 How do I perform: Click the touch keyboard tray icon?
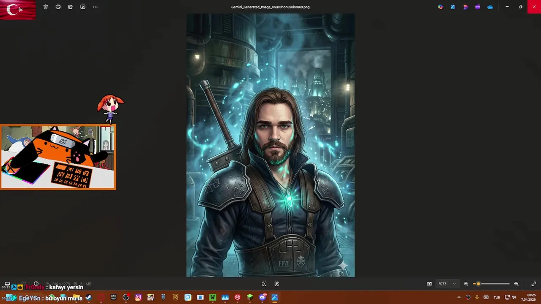pos(486,297)
